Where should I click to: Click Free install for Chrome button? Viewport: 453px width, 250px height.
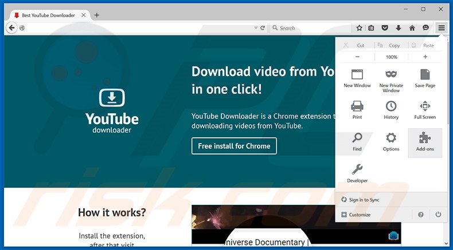pos(234,146)
